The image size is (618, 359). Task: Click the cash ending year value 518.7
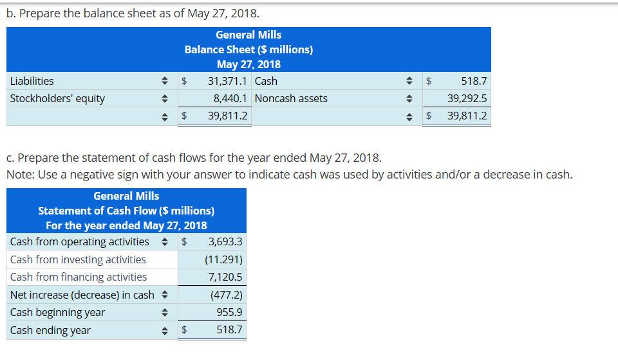tap(212, 330)
